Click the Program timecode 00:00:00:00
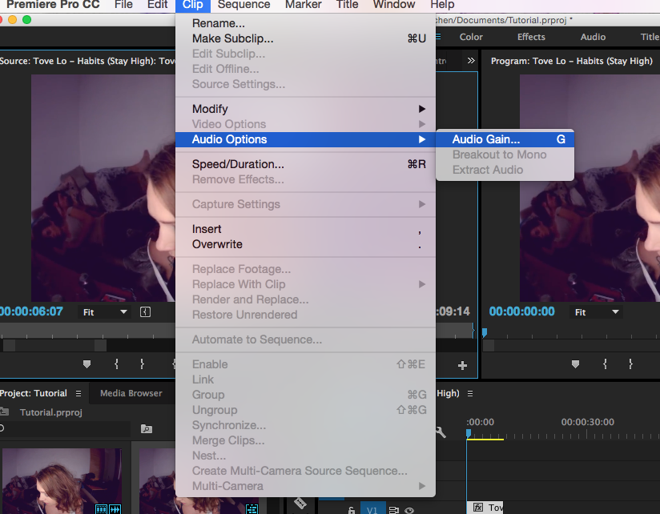660x514 pixels. 522,311
